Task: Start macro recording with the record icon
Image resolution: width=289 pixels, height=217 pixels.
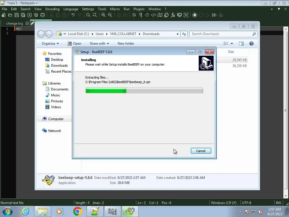Action: [195, 15]
